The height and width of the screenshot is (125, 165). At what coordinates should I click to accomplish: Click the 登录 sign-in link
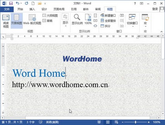pos(155,9)
